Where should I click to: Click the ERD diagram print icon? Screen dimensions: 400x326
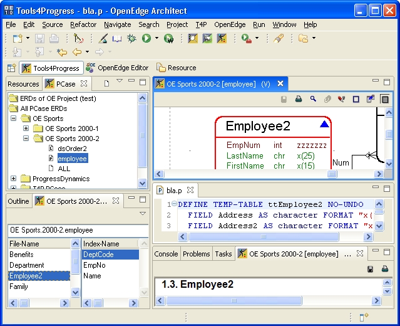299,99
